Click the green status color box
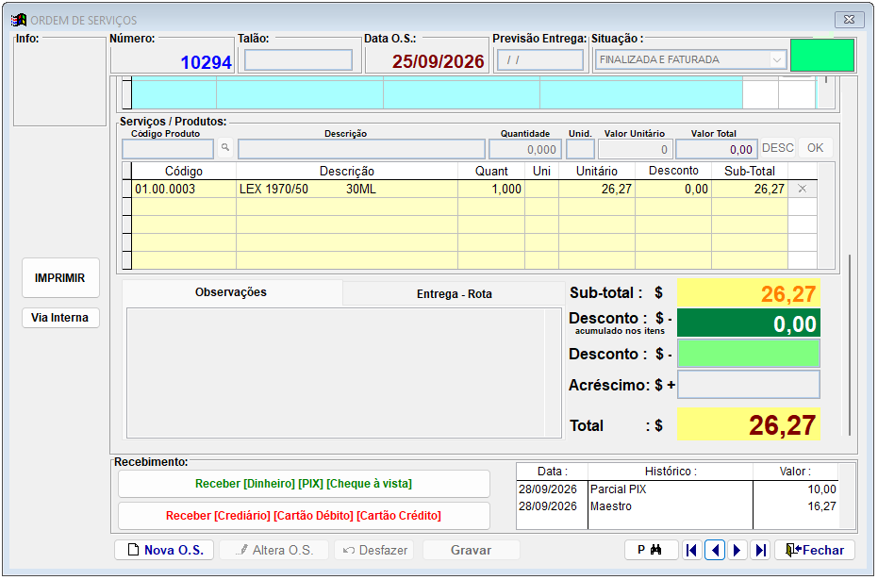Viewport: 878px width, 580px height. (x=822, y=56)
